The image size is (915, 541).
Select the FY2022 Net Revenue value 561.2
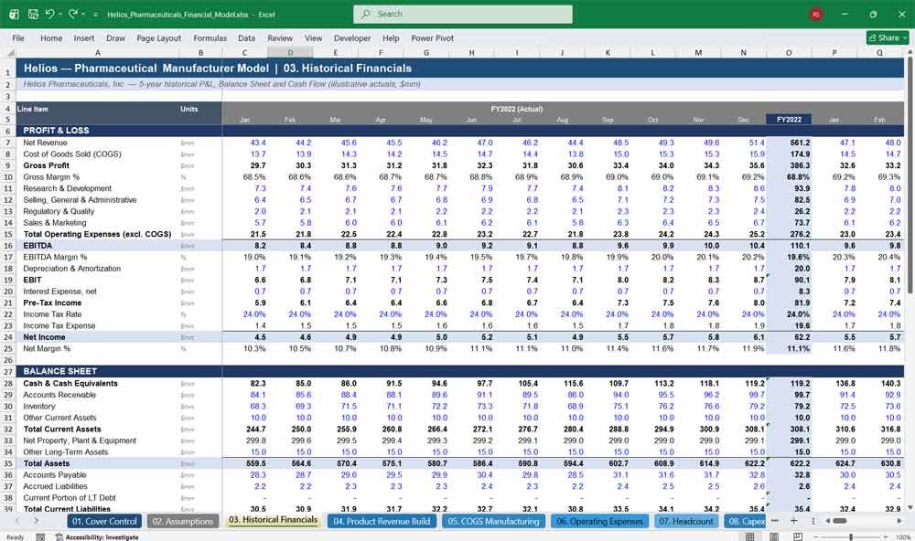(789, 143)
